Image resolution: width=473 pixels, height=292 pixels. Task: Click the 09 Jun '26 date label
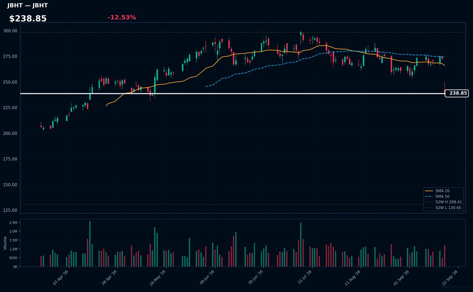tap(207, 277)
